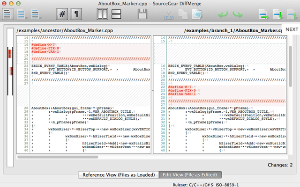Click the first red marker in the overview bar
This screenshot has width=300, height=187.
click(9, 53)
